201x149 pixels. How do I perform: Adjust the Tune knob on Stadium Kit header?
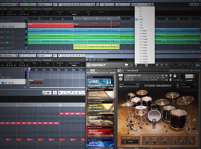[x=175, y=76]
